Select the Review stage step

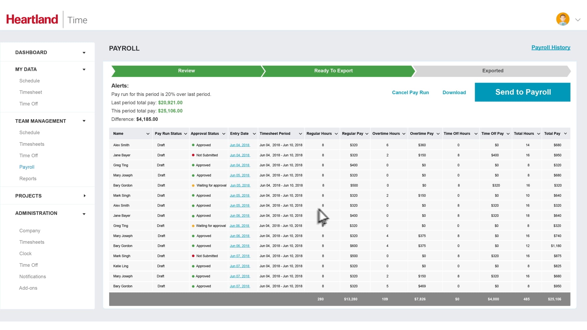click(x=186, y=71)
